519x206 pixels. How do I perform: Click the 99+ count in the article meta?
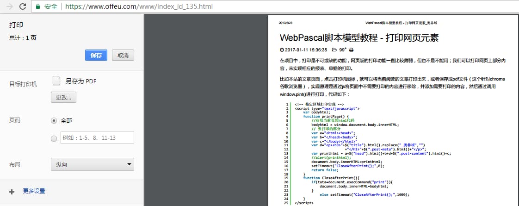(x=343, y=50)
